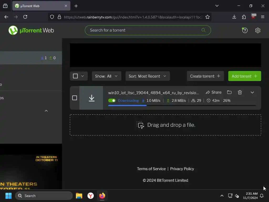This screenshot has height=202, width=269.
Task: Open the settings gear icon
Action: 258,31
